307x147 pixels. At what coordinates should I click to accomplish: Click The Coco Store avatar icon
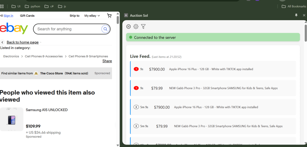pos(36,73)
